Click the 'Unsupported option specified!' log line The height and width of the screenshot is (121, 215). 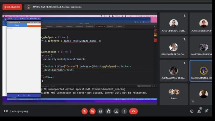point(84,89)
